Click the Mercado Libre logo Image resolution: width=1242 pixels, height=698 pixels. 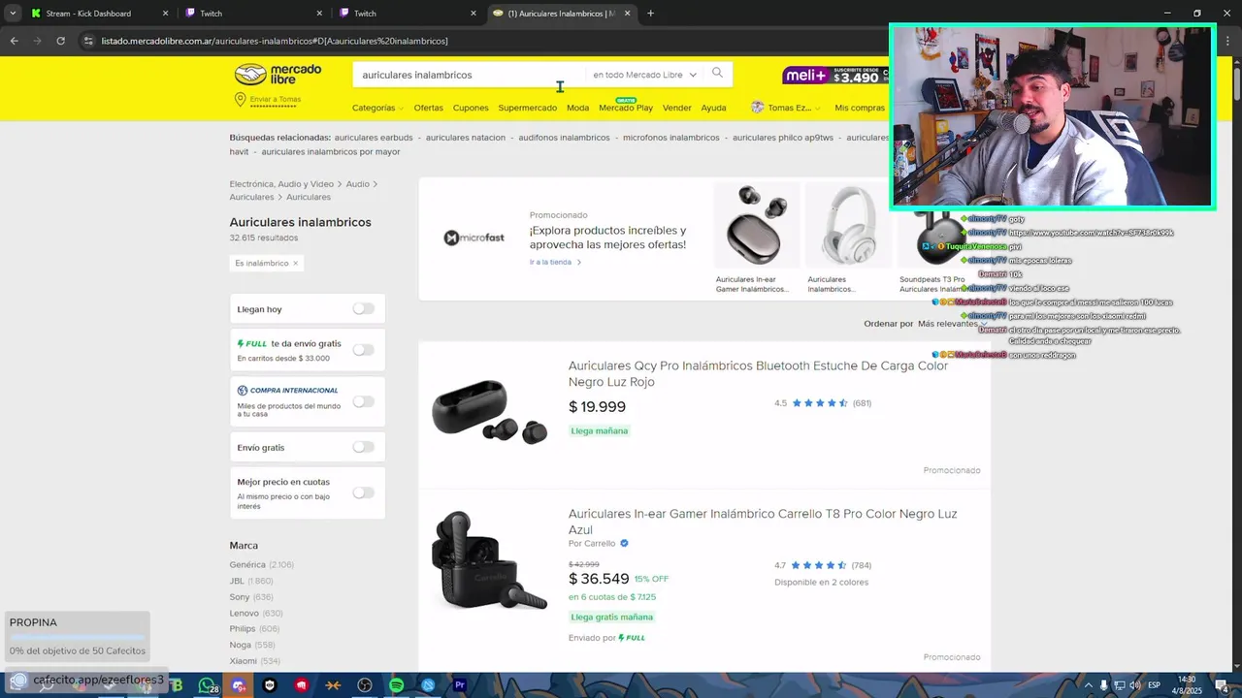[x=278, y=75]
